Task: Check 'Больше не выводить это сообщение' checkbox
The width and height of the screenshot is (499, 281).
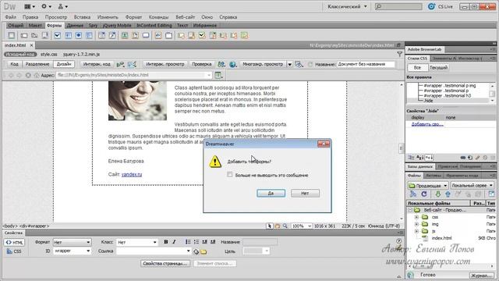Action: [x=230, y=175]
